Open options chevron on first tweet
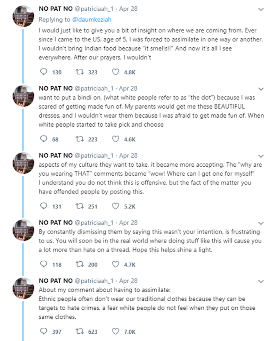 [261, 9]
